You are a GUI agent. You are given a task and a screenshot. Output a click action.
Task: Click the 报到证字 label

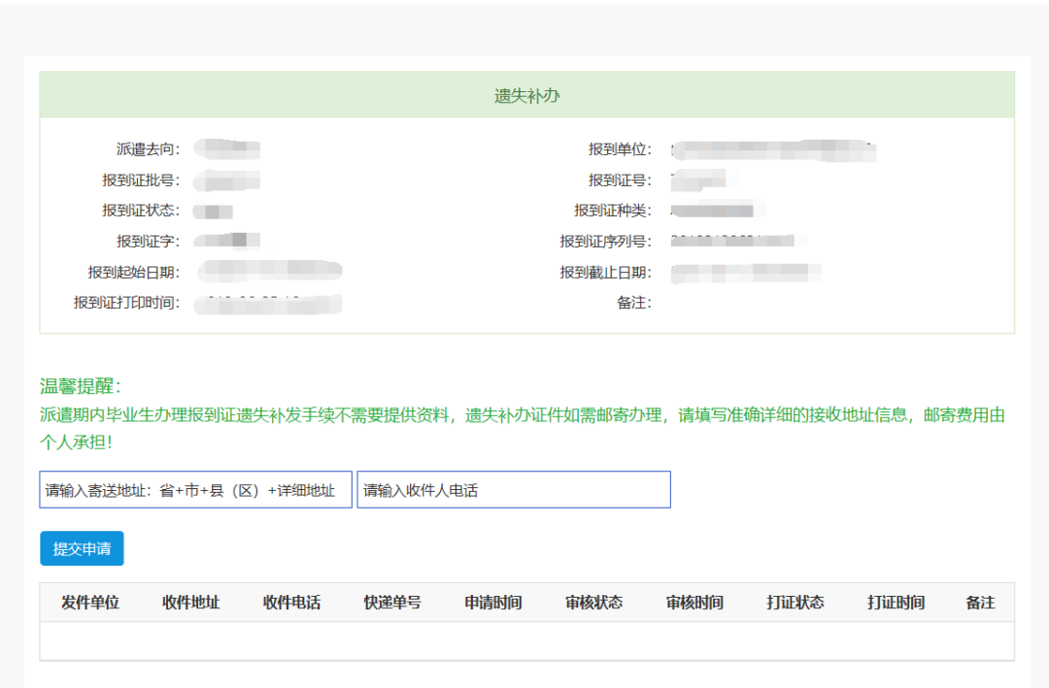point(148,241)
